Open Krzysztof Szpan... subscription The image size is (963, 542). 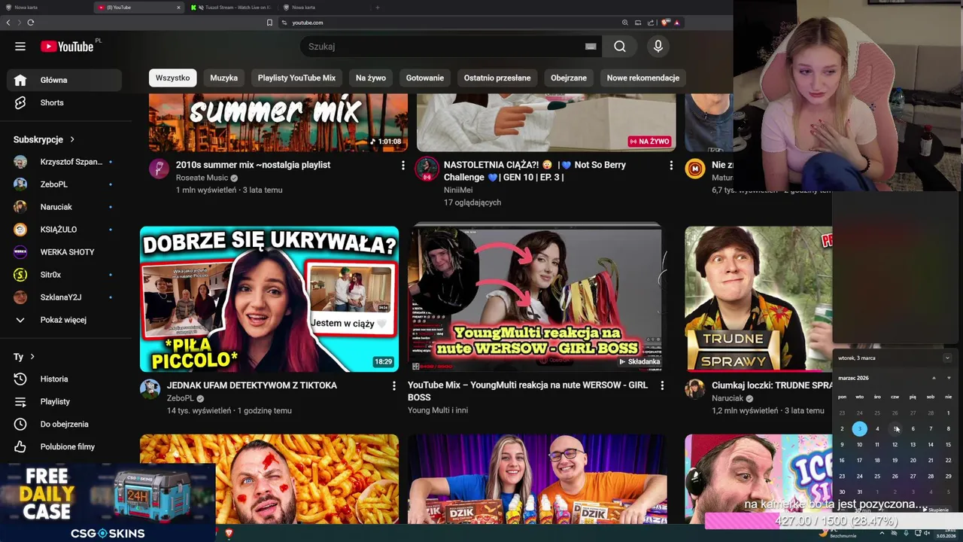pos(65,162)
